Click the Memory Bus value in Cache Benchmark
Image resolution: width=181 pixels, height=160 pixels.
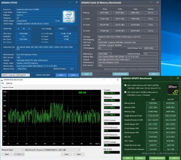coord(105,54)
